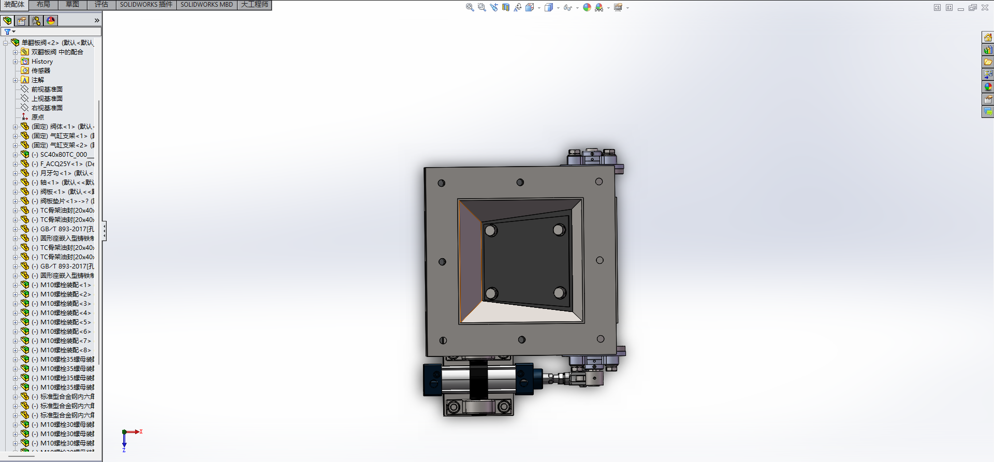Click the View Orientation cube icon
994x462 pixels.
pos(530,7)
